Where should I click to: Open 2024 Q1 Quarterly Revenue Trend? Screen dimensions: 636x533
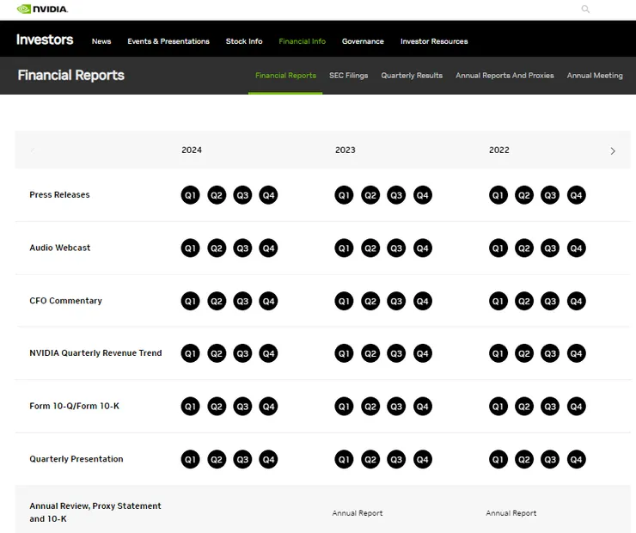click(x=190, y=353)
